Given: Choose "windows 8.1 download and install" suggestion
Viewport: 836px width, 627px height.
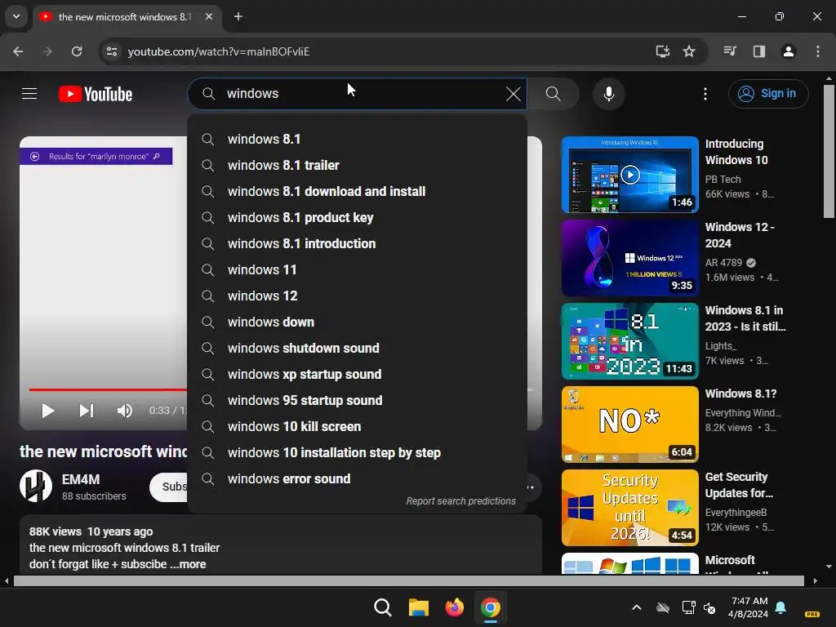Looking at the screenshot, I should [358, 191].
